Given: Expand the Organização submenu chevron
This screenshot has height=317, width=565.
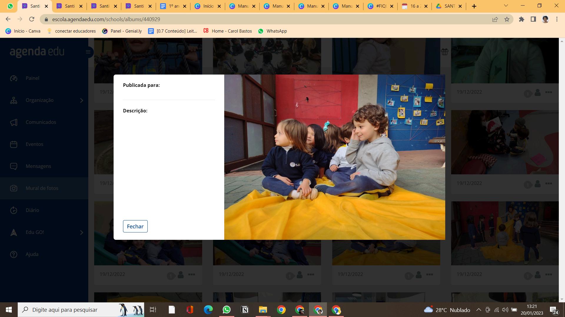Looking at the screenshot, I should coord(82,100).
